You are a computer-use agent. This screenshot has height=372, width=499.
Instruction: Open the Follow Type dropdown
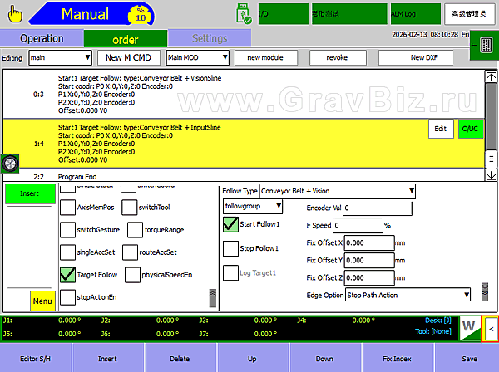pyautogui.click(x=338, y=191)
